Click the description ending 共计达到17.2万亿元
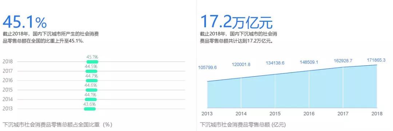 pyautogui.click(x=238, y=37)
